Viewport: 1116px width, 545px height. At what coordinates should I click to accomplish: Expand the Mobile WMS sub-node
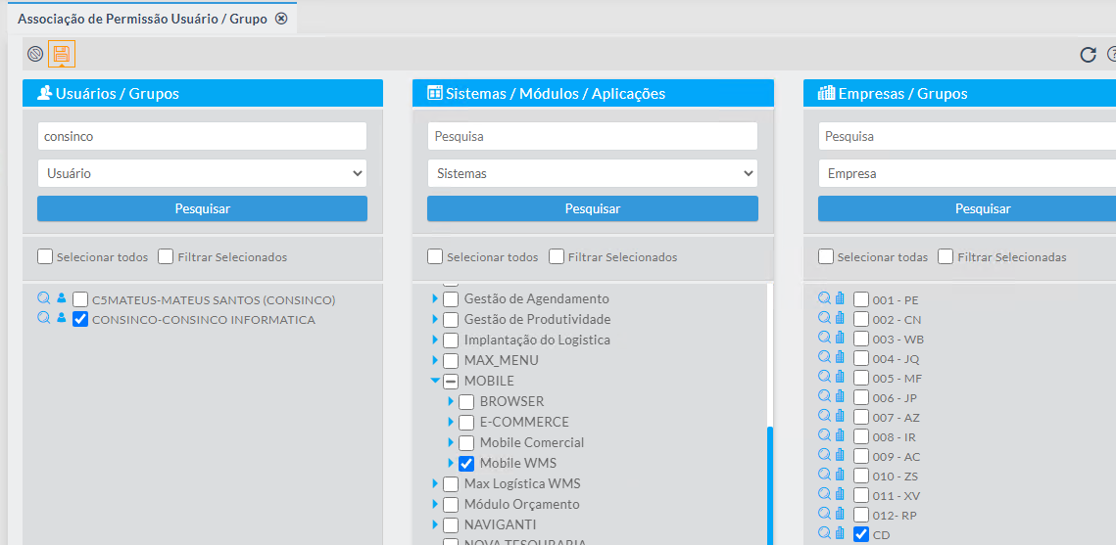[451, 463]
